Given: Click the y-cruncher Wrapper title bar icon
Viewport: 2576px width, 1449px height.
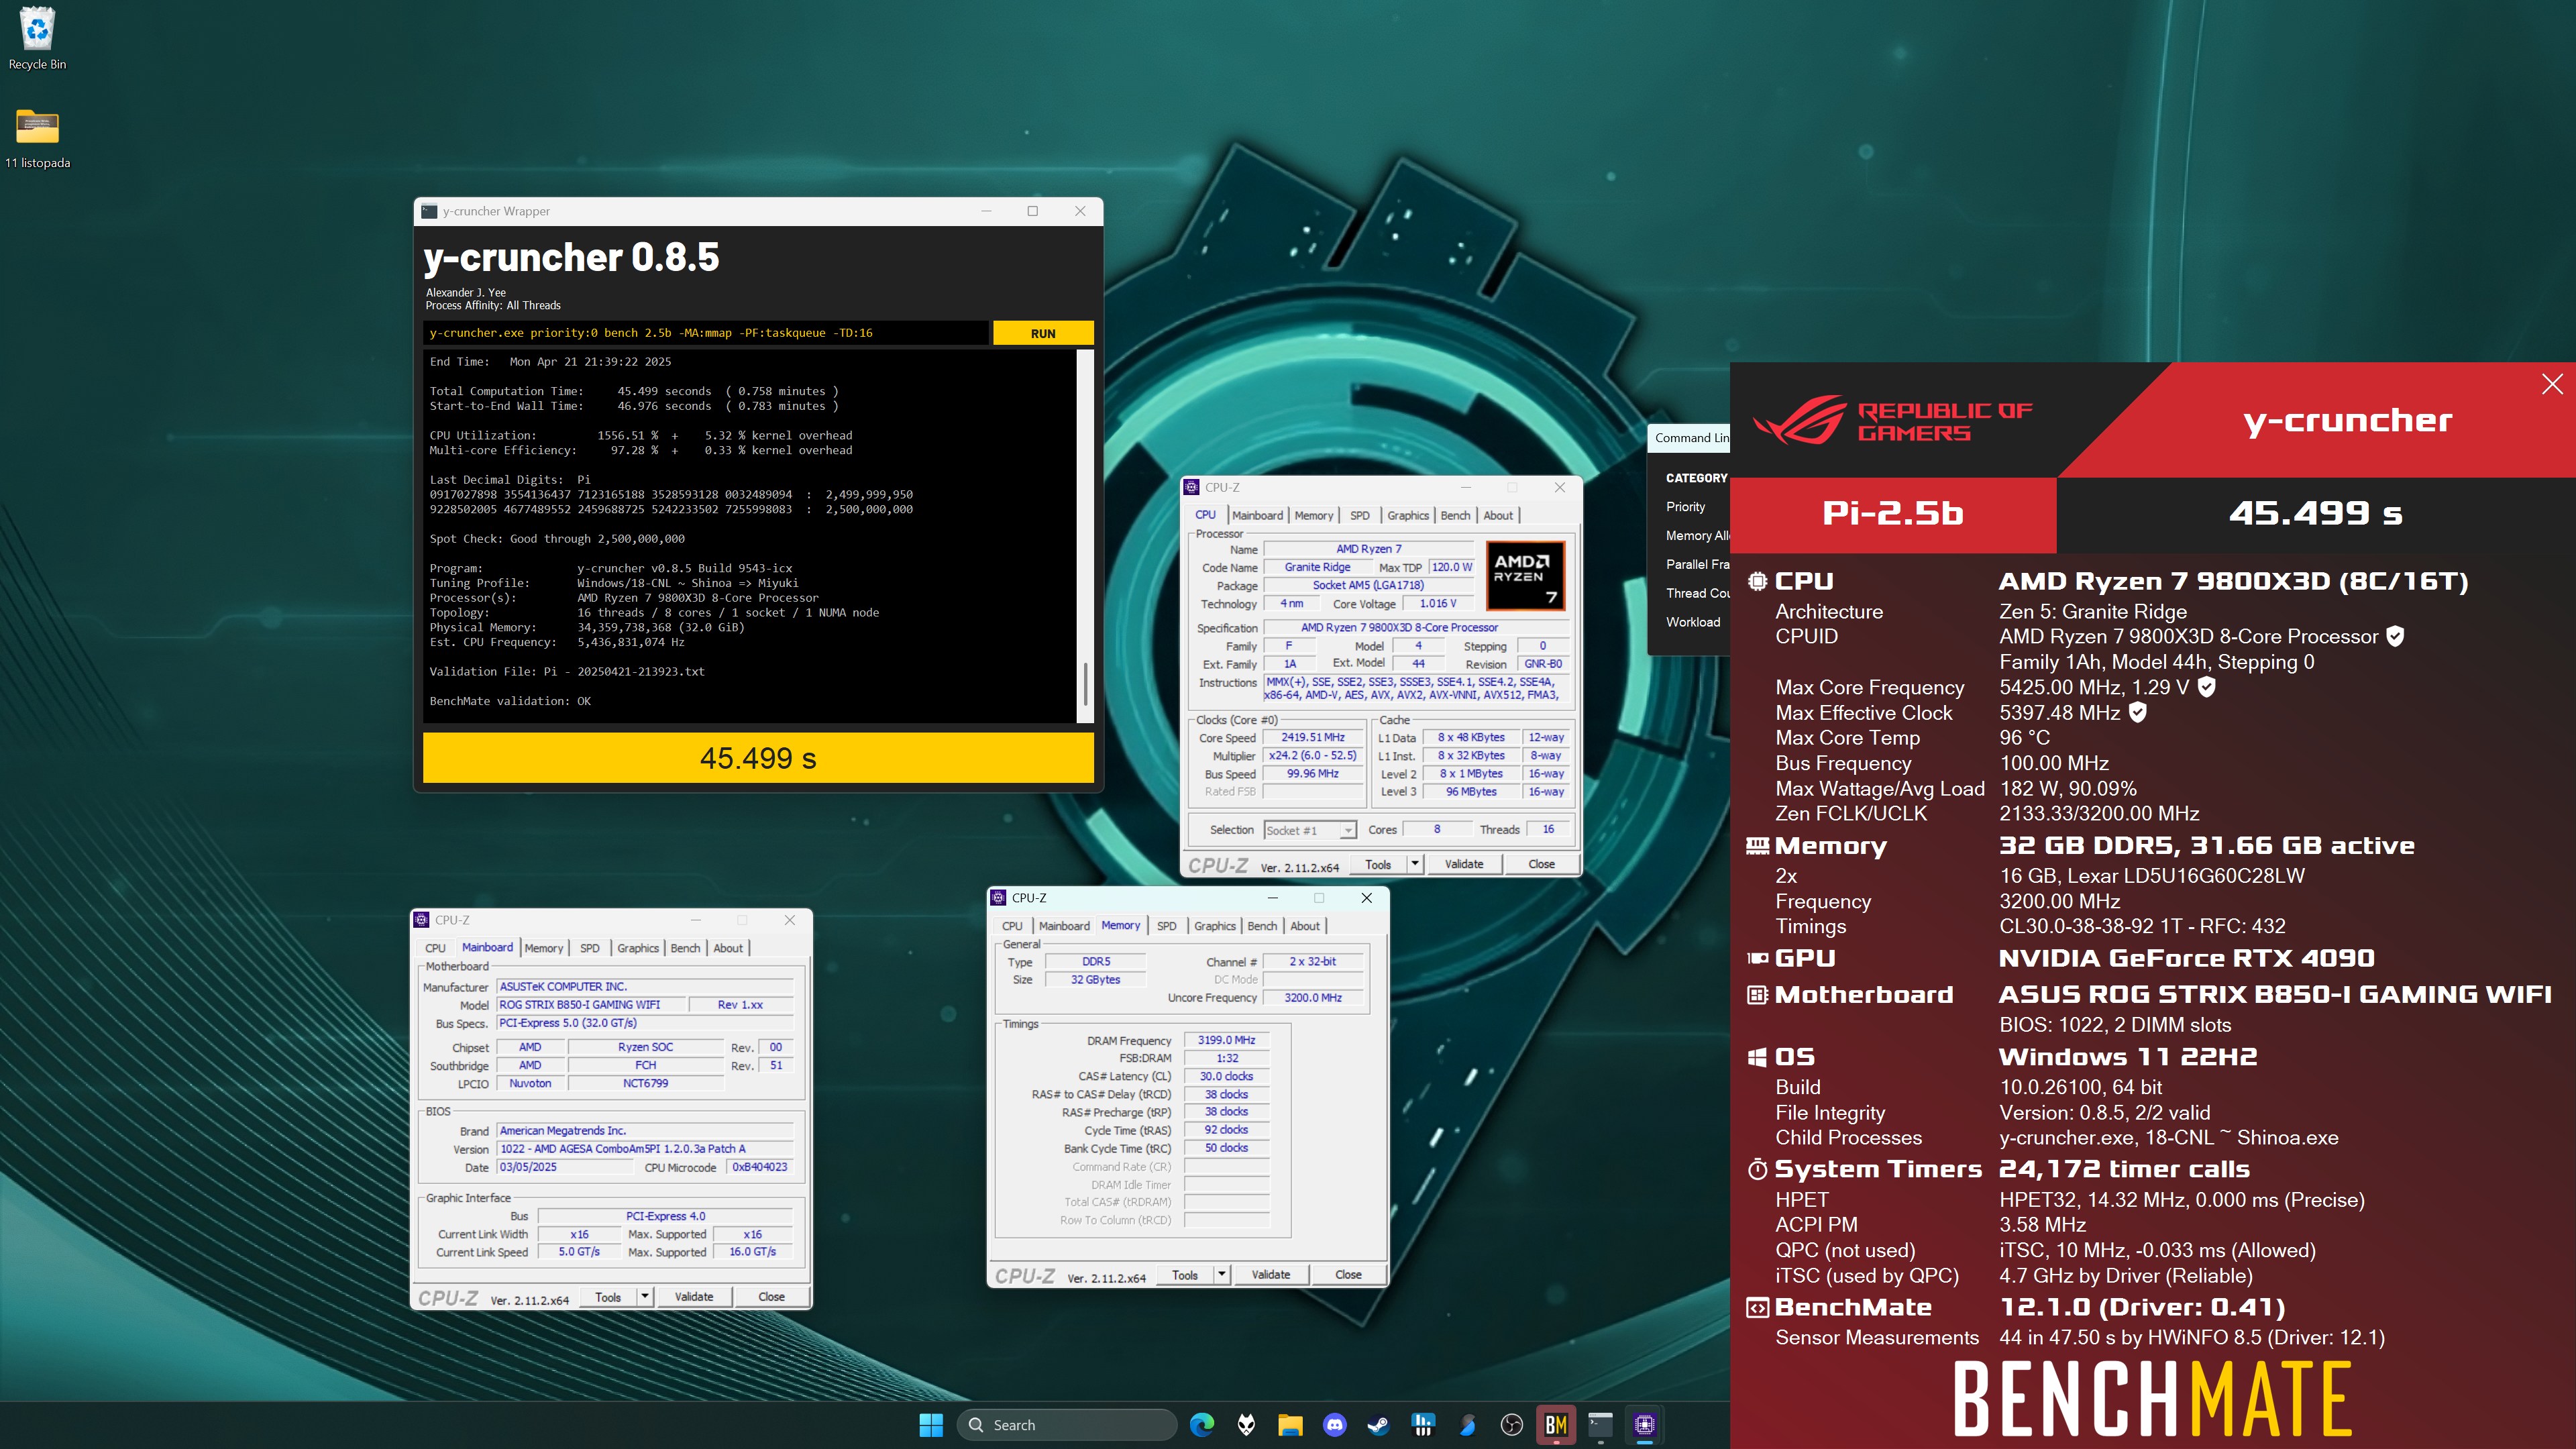Looking at the screenshot, I should (430, 211).
